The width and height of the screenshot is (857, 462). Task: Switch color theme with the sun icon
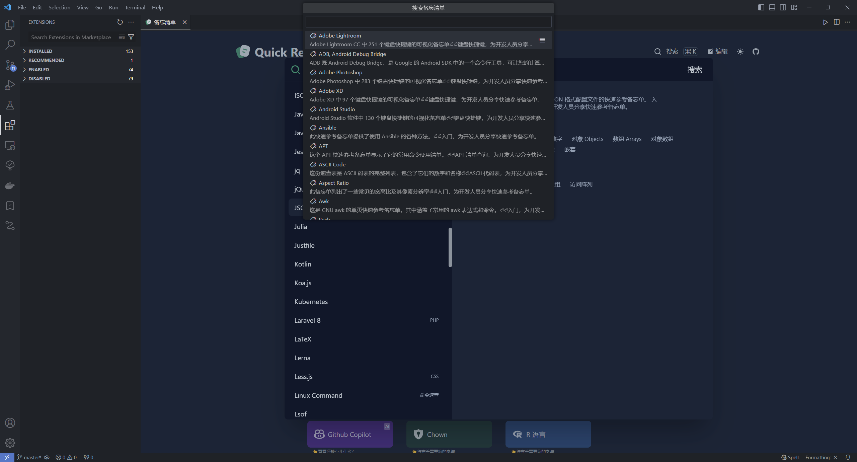coord(740,52)
